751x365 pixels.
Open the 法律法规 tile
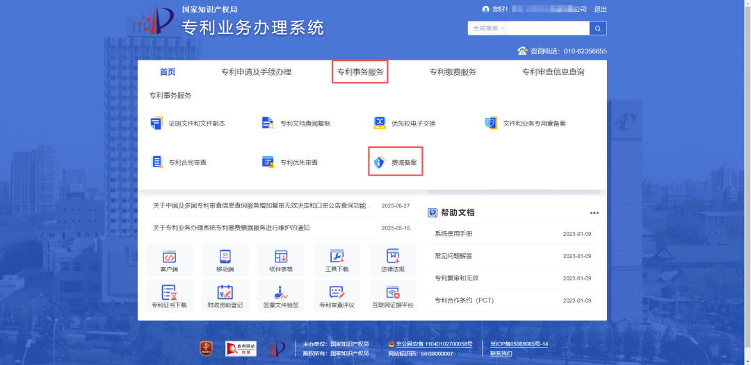pos(393,260)
